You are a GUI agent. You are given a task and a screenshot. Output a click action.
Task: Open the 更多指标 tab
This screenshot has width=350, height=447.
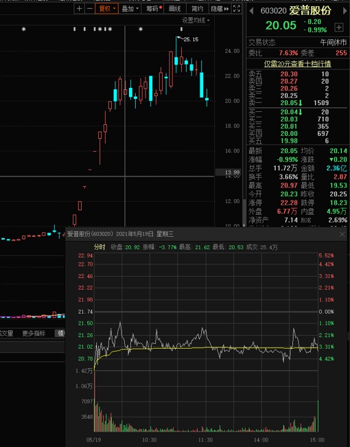point(34,333)
